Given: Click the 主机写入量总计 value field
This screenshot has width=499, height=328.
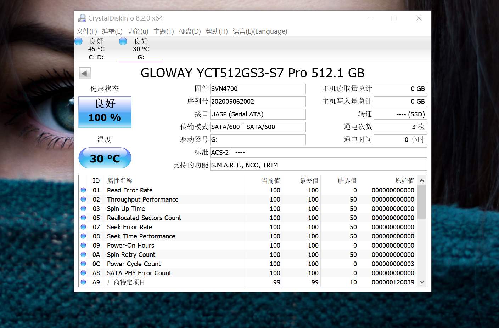Looking at the screenshot, I should [x=400, y=102].
